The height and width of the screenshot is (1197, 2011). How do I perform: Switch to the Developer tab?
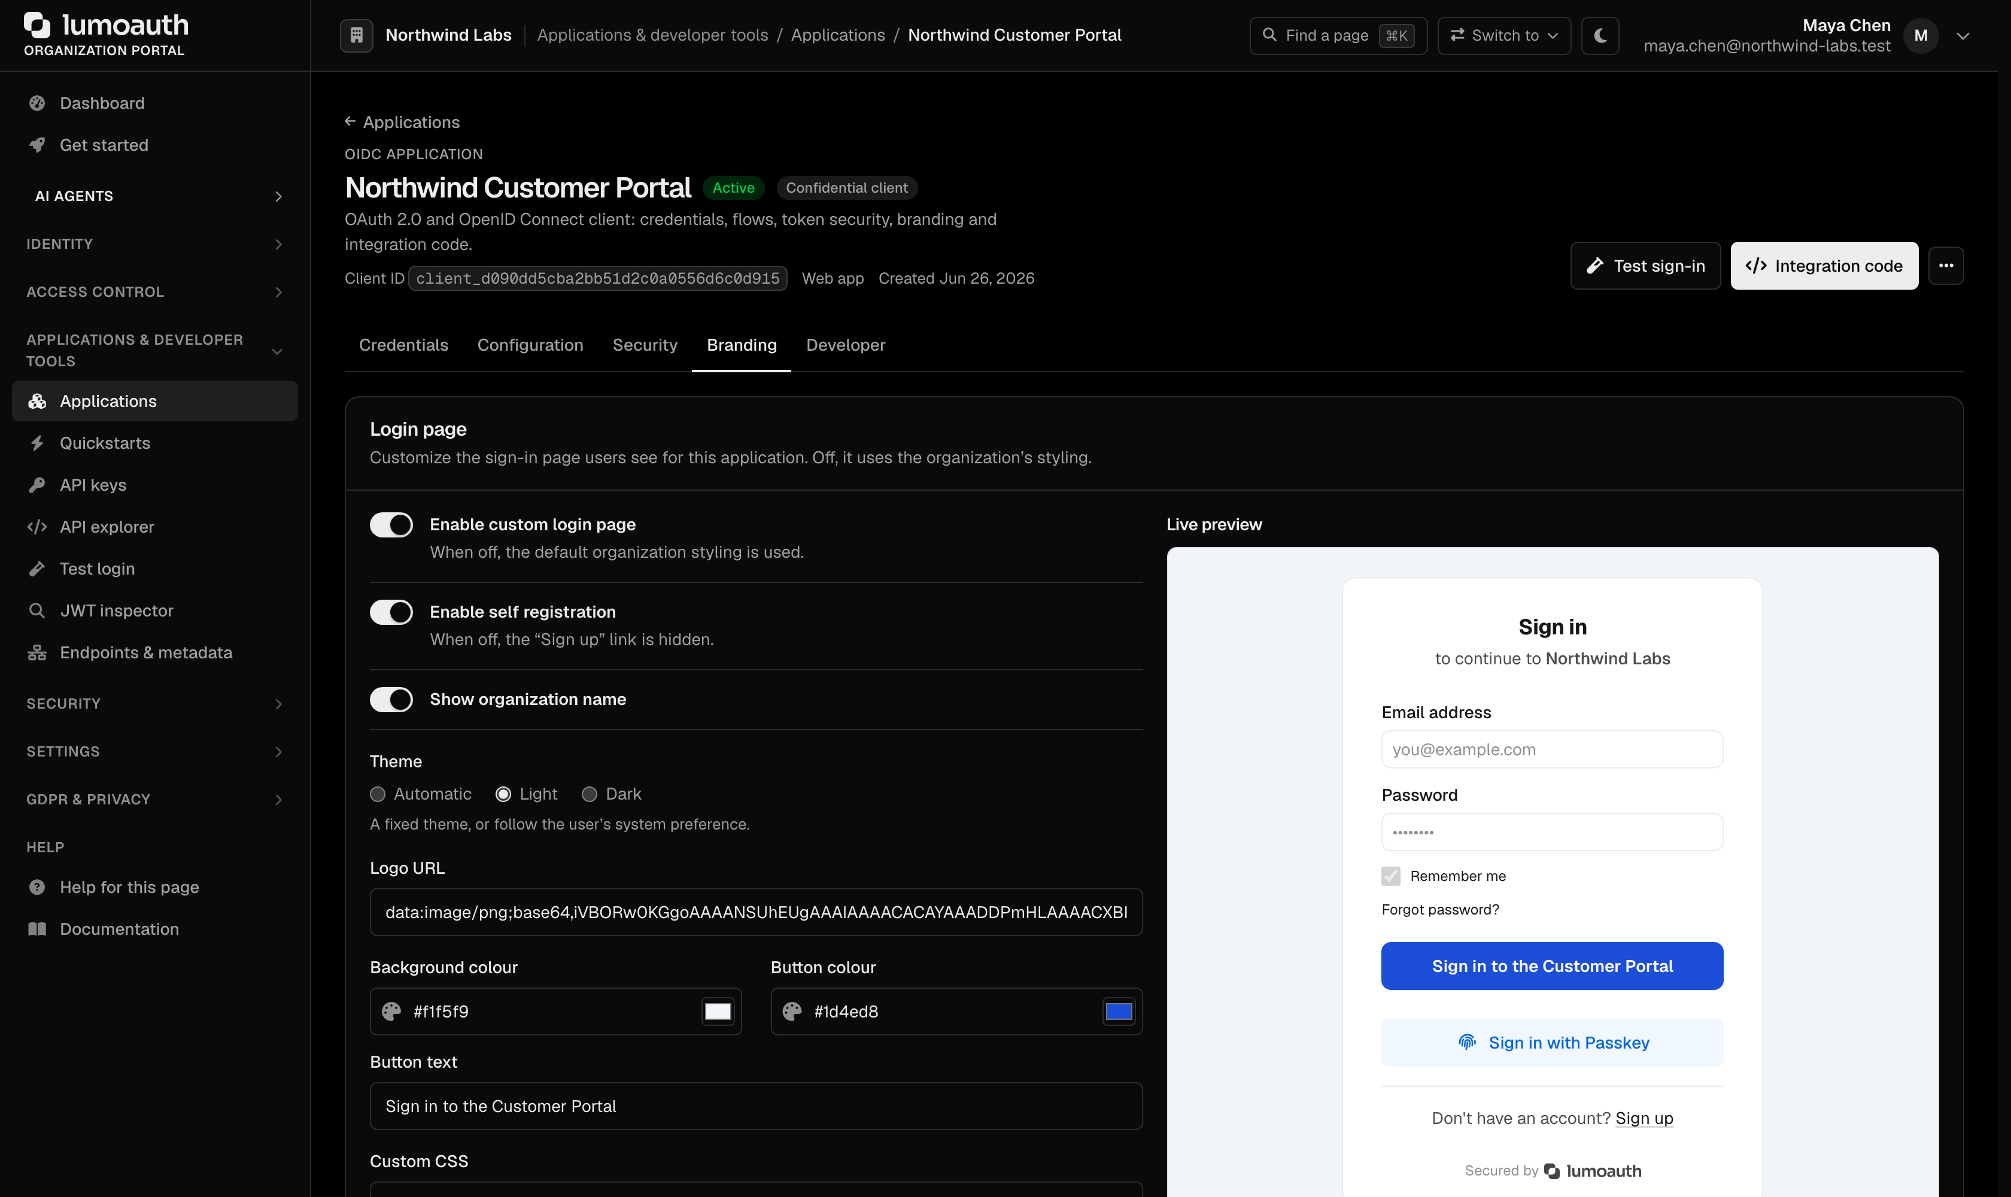[x=845, y=345]
